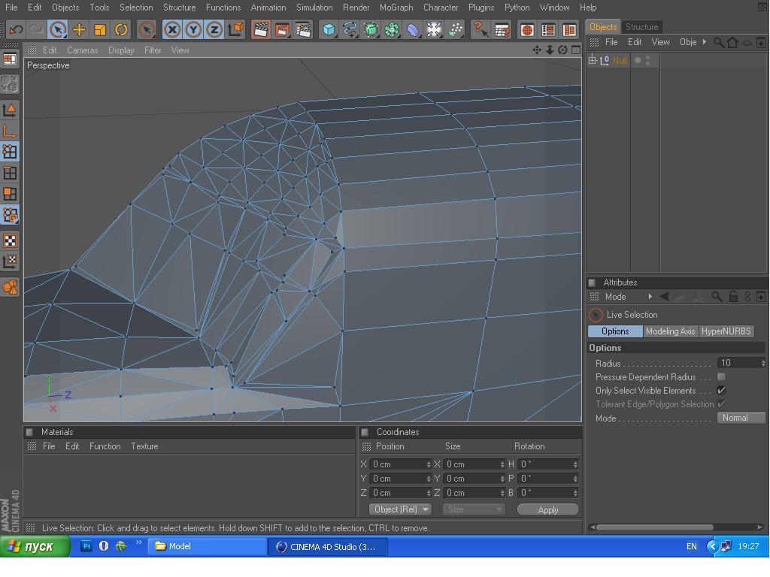The height and width of the screenshot is (577, 770).
Task: Add a Cube primitive object
Action: pyautogui.click(x=329, y=30)
